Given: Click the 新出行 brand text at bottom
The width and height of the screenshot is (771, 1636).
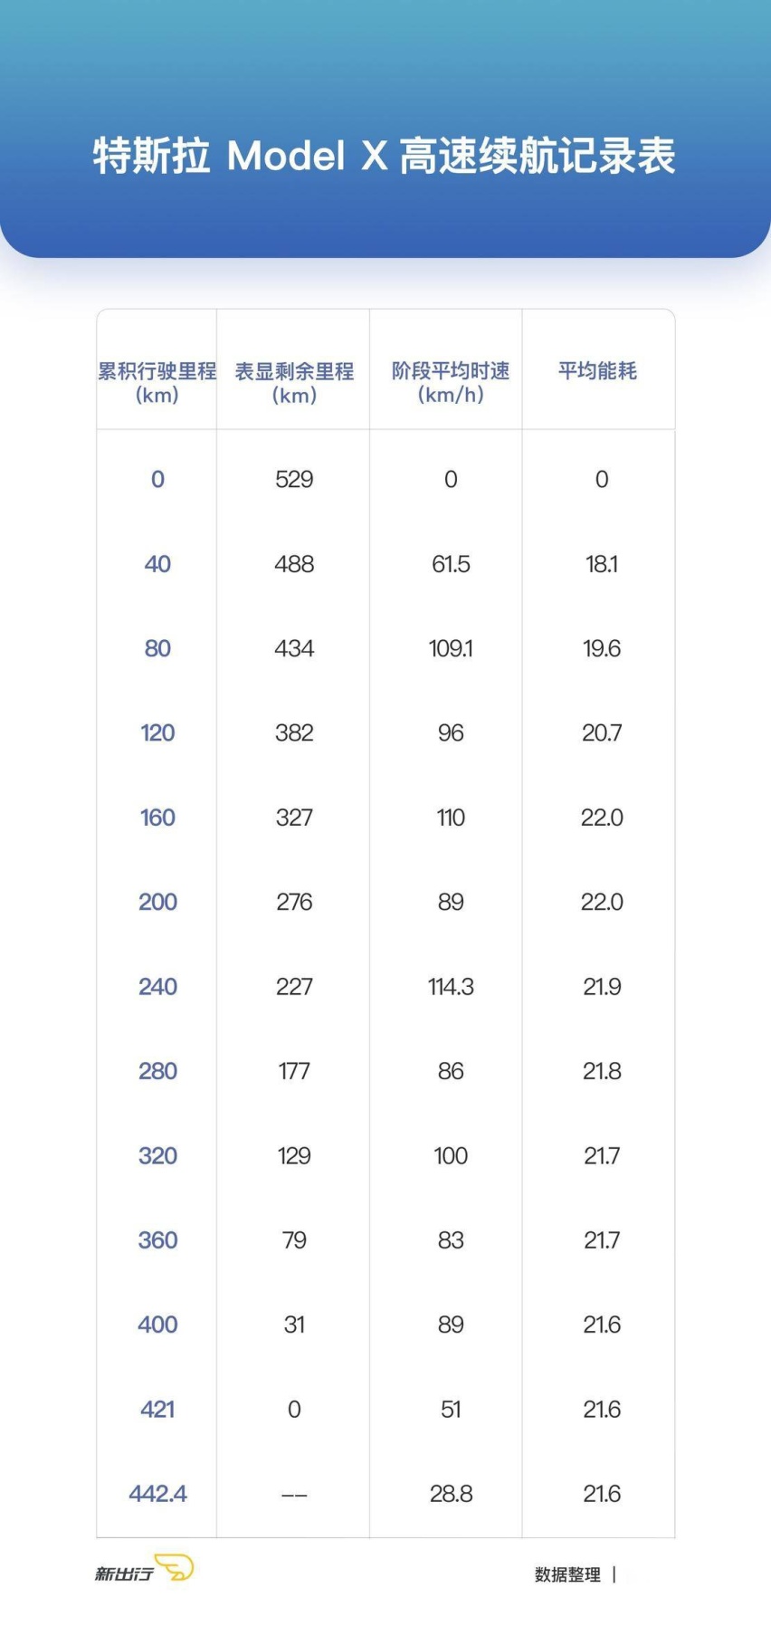Looking at the screenshot, I should 124,1574.
